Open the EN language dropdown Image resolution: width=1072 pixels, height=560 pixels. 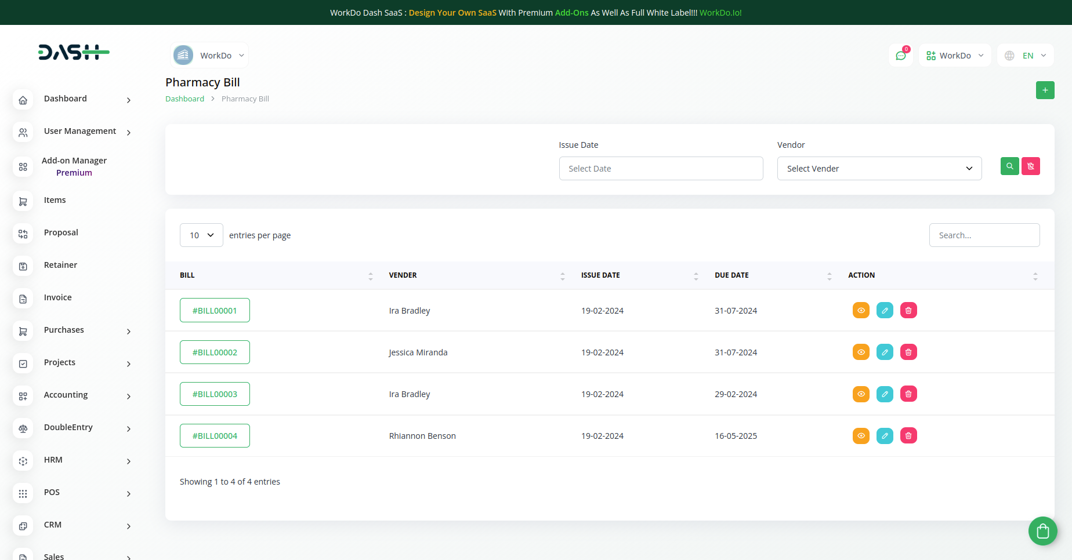point(1025,56)
